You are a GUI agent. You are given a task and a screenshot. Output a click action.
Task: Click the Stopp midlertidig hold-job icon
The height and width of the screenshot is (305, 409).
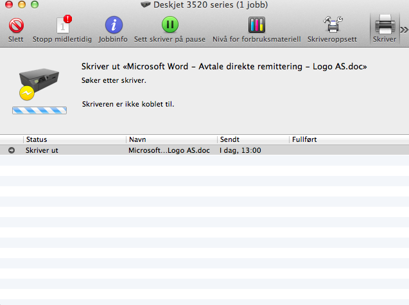64,24
